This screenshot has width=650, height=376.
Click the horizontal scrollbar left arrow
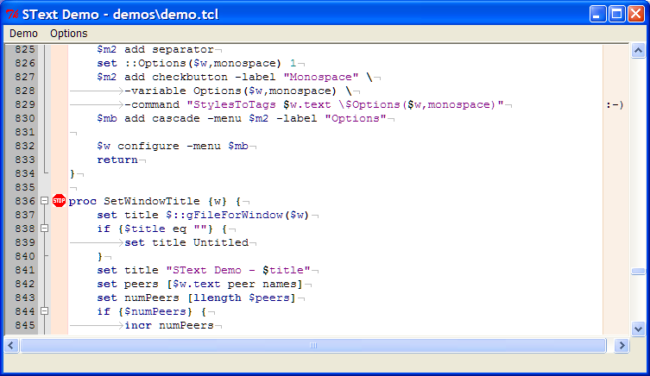pos(12,345)
